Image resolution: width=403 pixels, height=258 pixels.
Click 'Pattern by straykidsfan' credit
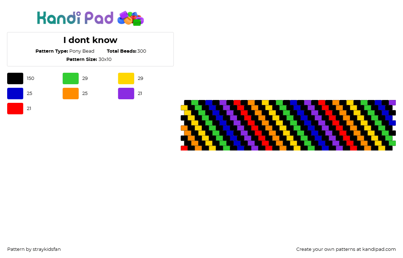tap(34, 249)
